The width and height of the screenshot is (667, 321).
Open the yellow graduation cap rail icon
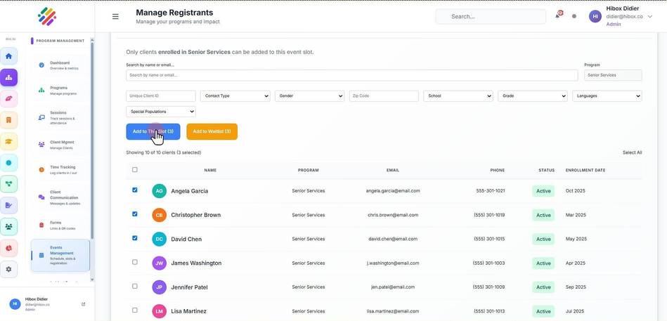tap(8, 142)
